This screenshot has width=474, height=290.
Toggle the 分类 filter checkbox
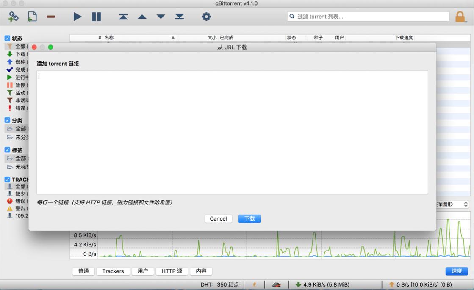(7, 120)
